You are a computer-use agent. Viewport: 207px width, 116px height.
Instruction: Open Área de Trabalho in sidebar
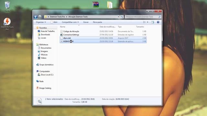pyautogui.click(x=48, y=31)
